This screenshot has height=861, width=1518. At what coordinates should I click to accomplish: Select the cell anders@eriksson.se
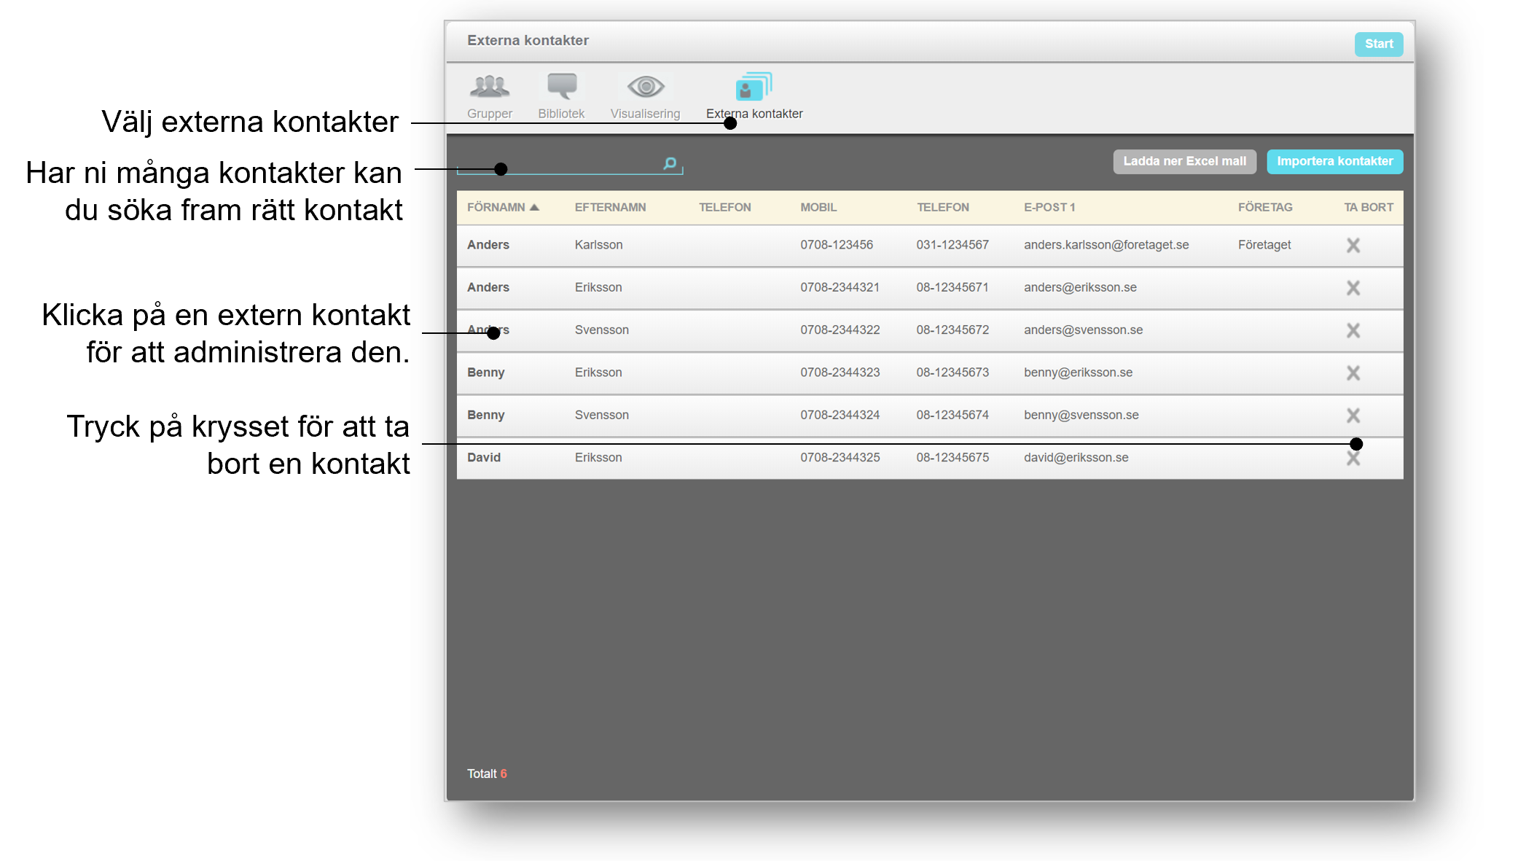coord(1080,287)
